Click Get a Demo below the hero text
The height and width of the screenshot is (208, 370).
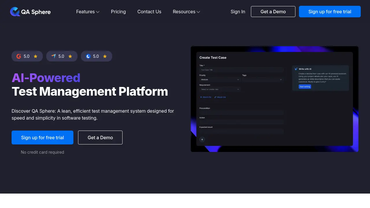(100, 138)
